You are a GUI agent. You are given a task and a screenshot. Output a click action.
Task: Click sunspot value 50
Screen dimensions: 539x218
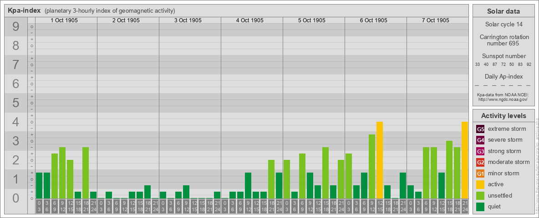512,64
